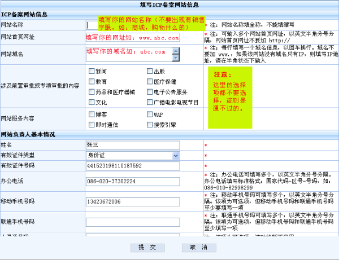
Task: Check the 即时通信 option
Action: point(92,124)
